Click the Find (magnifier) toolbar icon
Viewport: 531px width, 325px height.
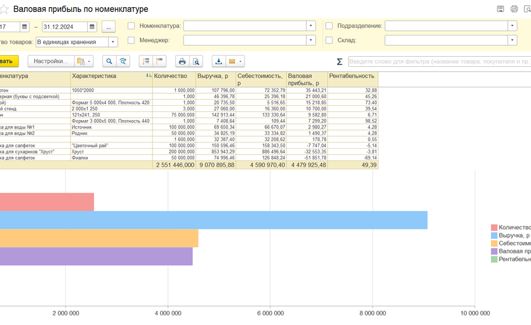[109, 62]
